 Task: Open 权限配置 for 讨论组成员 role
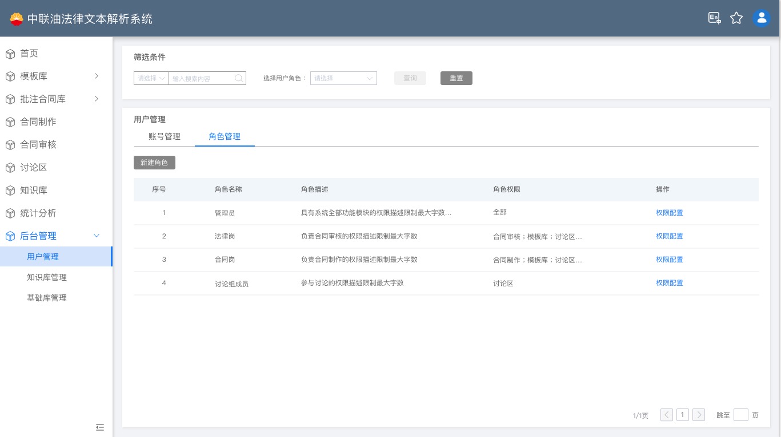[x=670, y=283]
